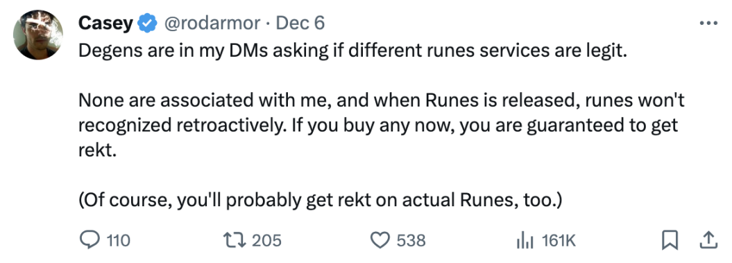Image resolution: width=732 pixels, height=263 pixels.
Task: Click the display name Casey
Action: click(x=106, y=24)
